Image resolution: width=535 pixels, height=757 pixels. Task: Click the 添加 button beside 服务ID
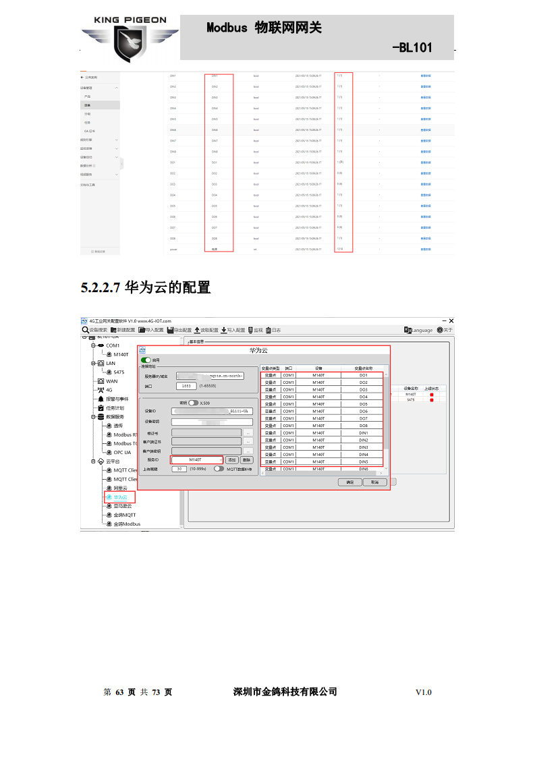232,460
